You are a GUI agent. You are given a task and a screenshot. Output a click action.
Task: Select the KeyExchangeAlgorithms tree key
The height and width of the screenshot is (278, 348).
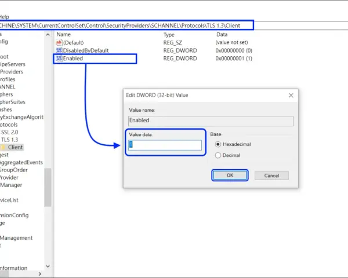click(x=22, y=117)
